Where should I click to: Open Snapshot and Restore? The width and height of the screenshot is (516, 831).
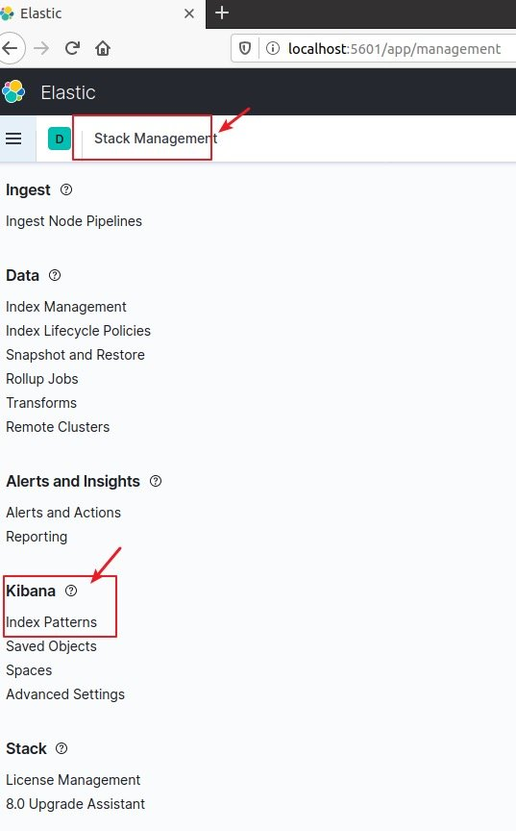75,355
